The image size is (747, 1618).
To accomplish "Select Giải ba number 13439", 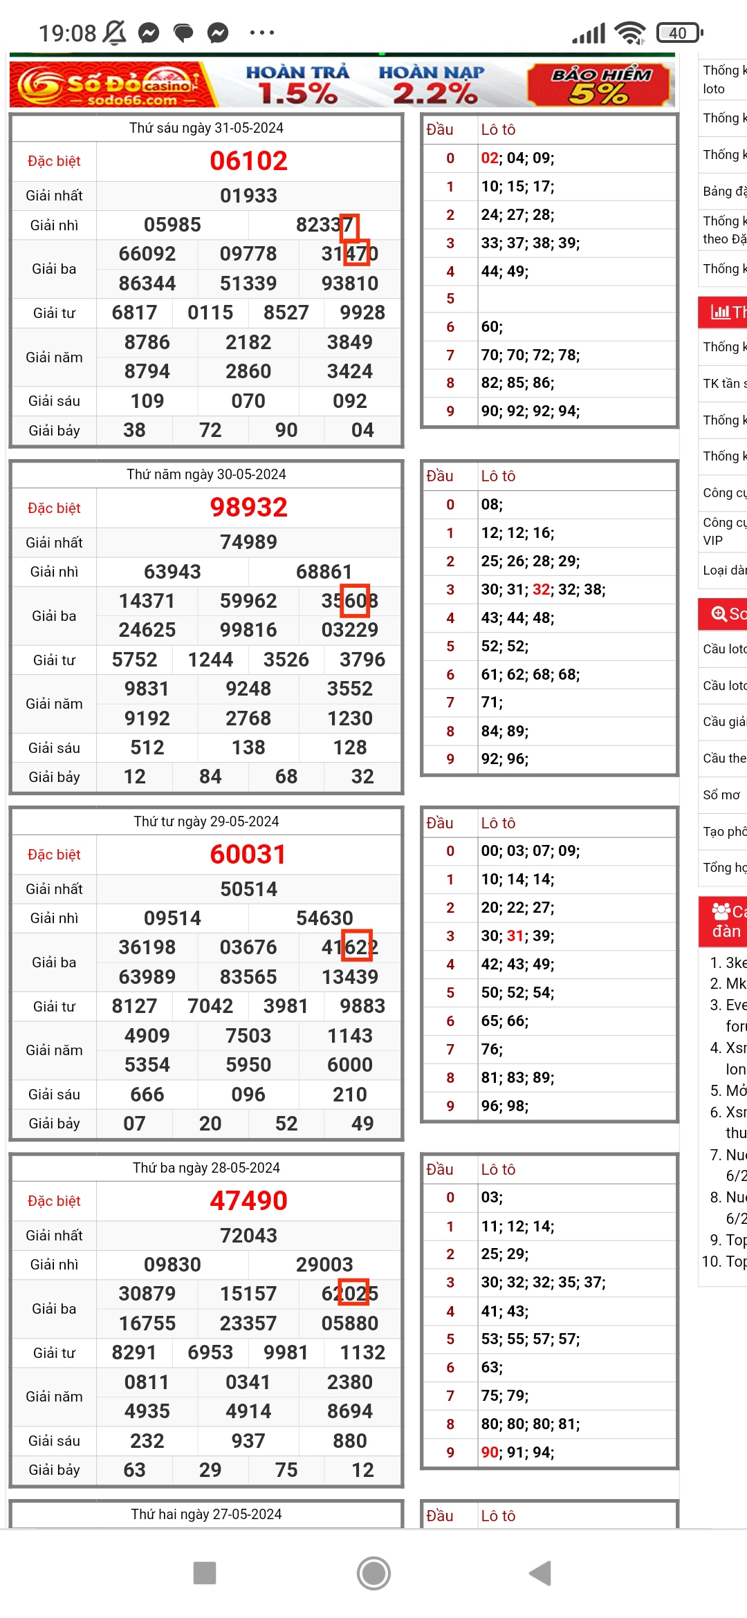I will (x=350, y=977).
